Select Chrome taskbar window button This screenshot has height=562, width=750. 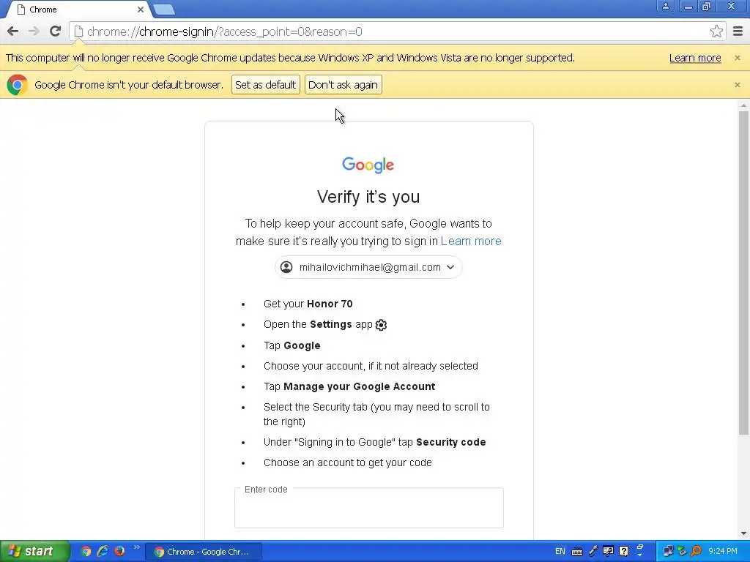click(x=204, y=552)
